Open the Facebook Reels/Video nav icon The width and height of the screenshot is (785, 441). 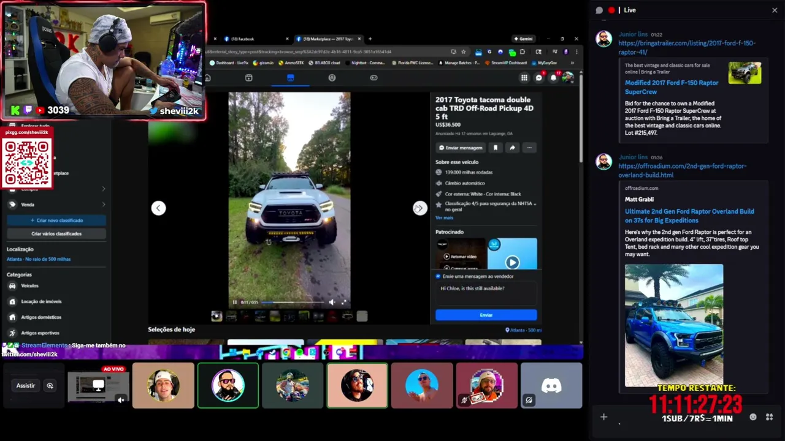(x=248, y=78)
